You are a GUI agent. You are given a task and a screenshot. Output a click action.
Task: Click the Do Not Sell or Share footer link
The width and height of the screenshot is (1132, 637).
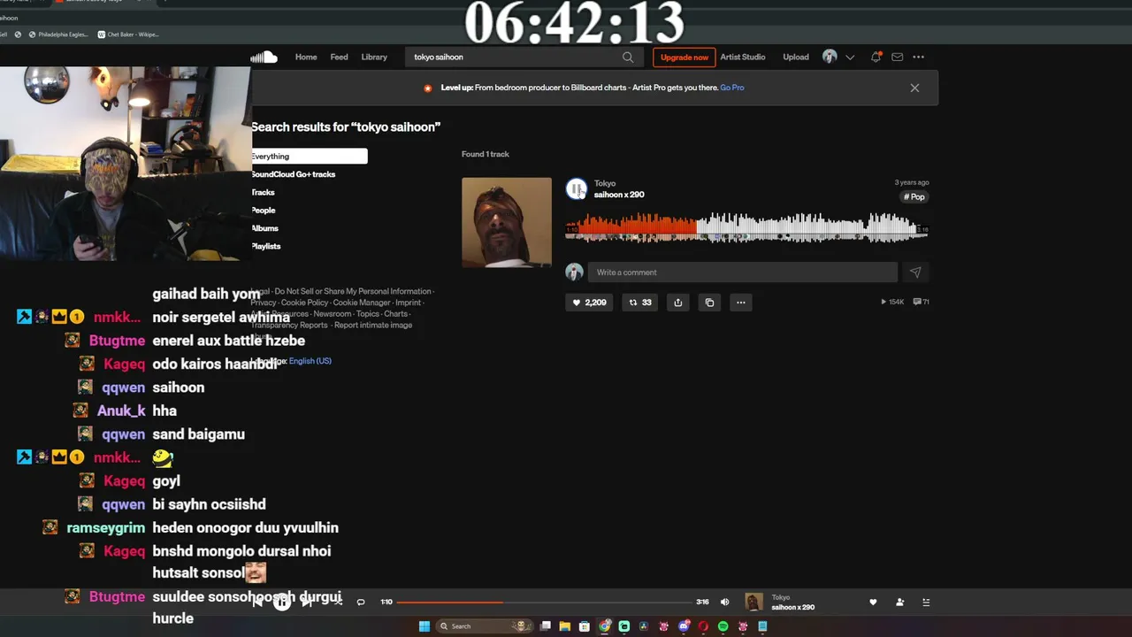352,291
